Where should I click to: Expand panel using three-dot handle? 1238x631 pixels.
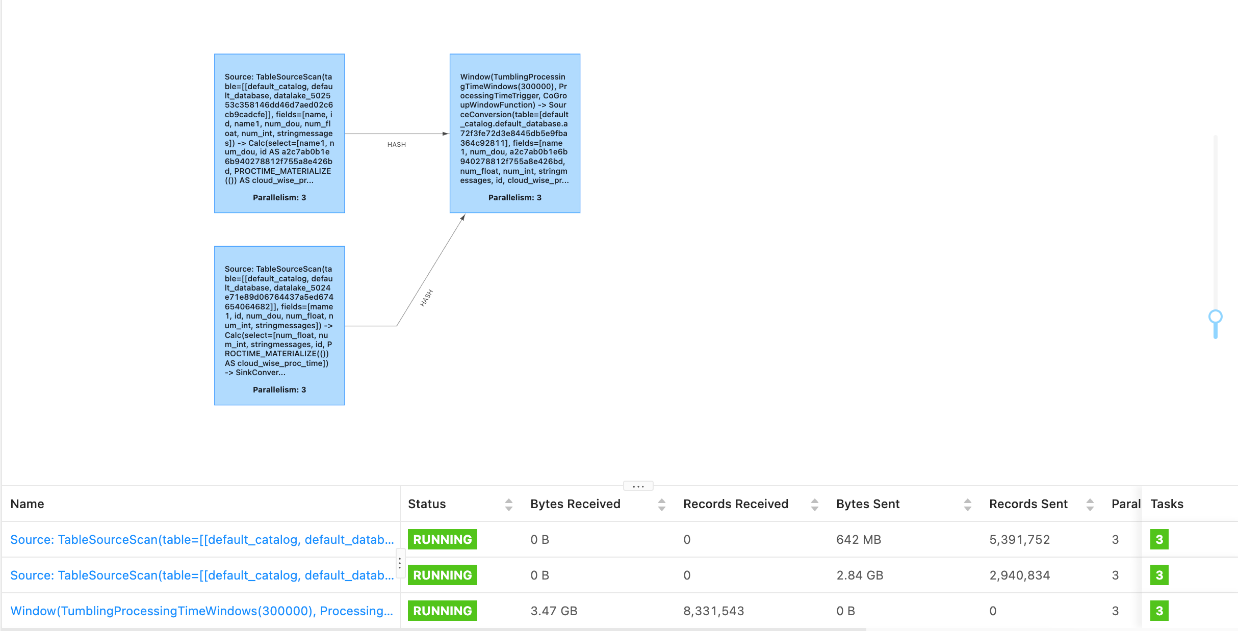638,486
